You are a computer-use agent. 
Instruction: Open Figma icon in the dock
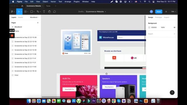point(84,101)
